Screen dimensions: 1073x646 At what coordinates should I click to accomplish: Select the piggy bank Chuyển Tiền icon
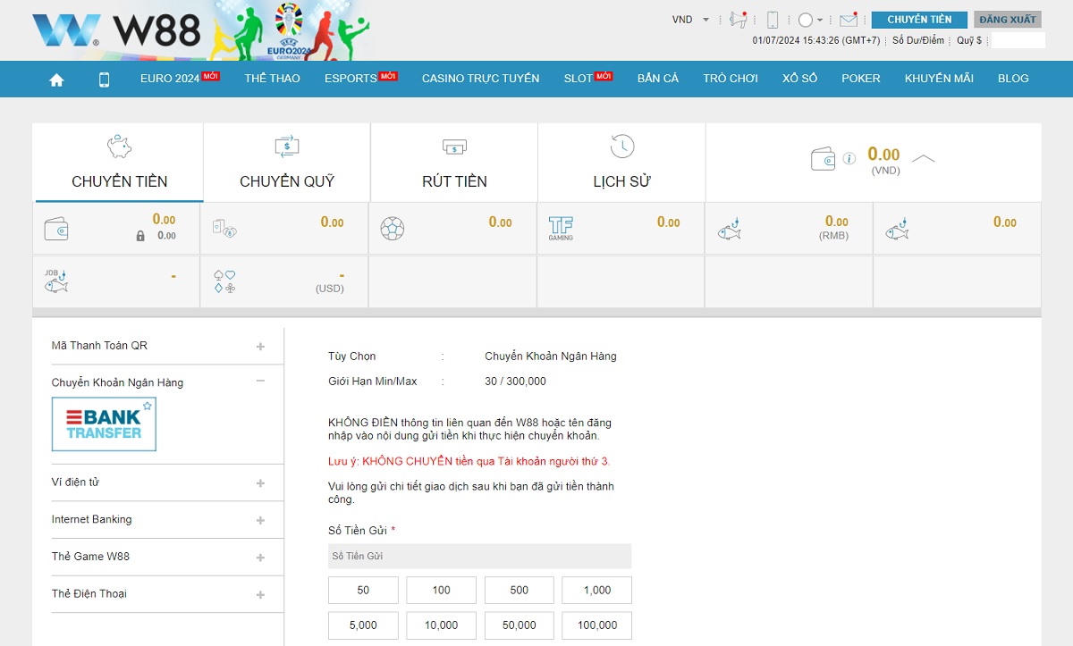pos(118,146)
